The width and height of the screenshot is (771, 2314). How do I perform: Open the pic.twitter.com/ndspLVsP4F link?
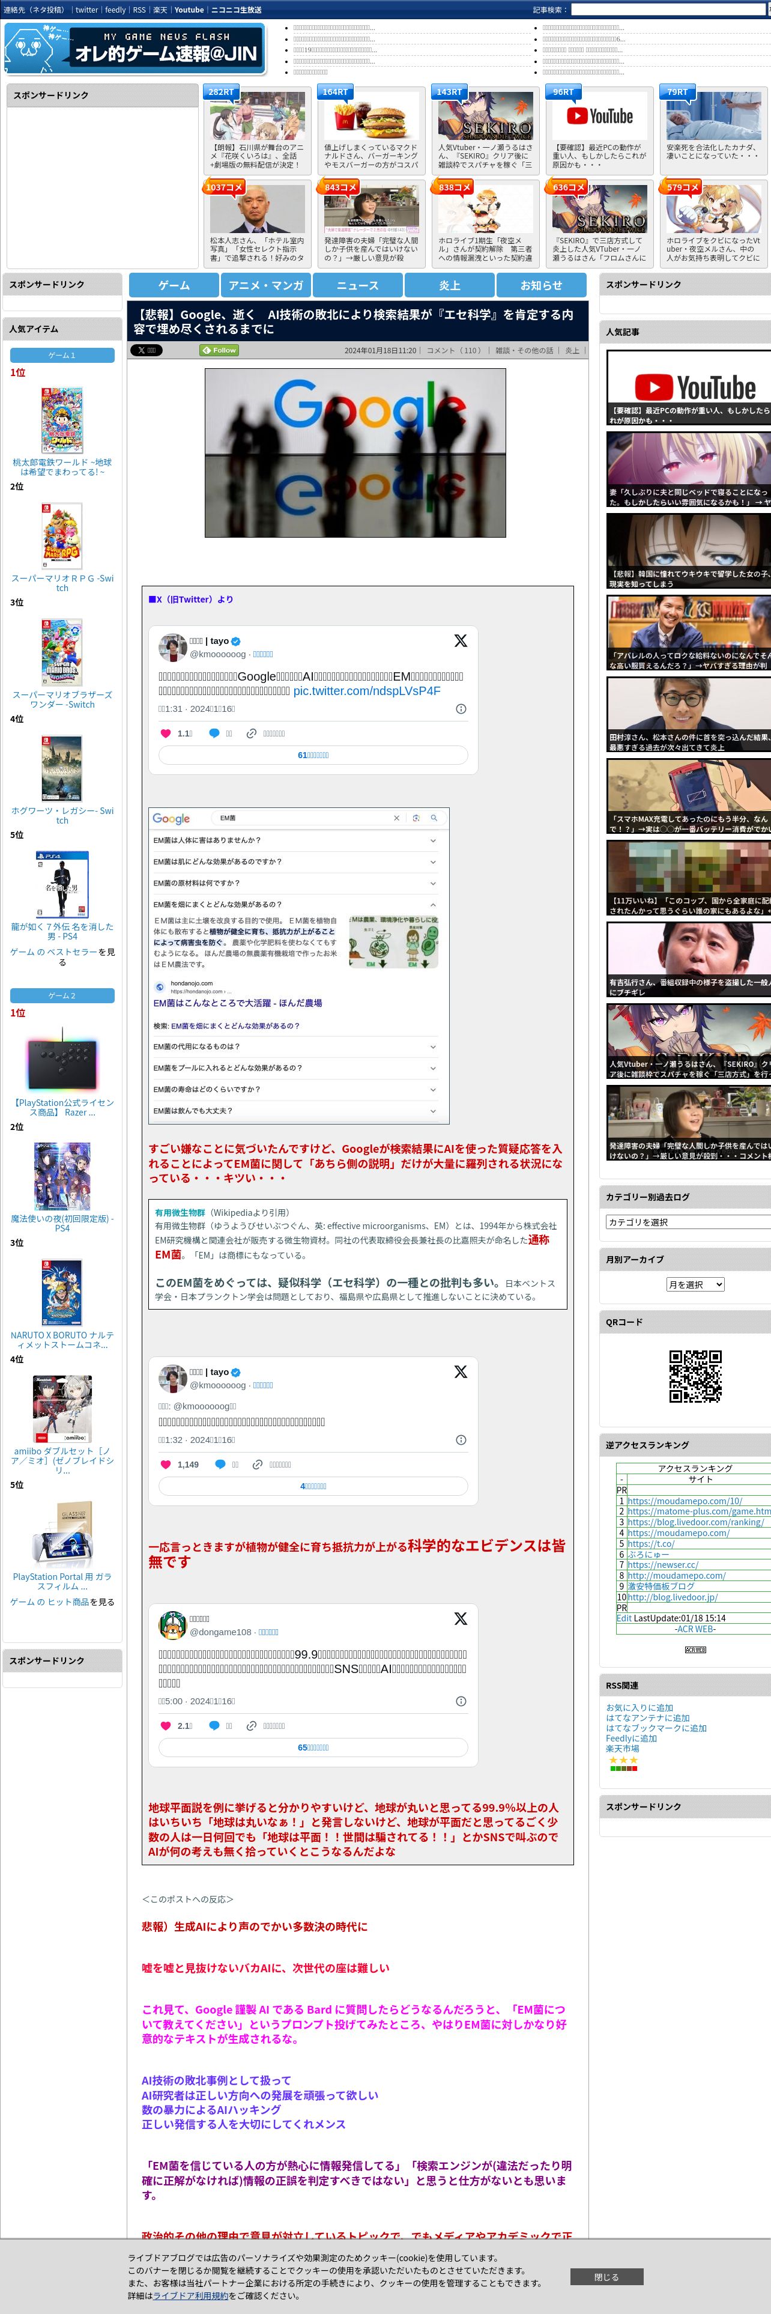pos(367,691)
